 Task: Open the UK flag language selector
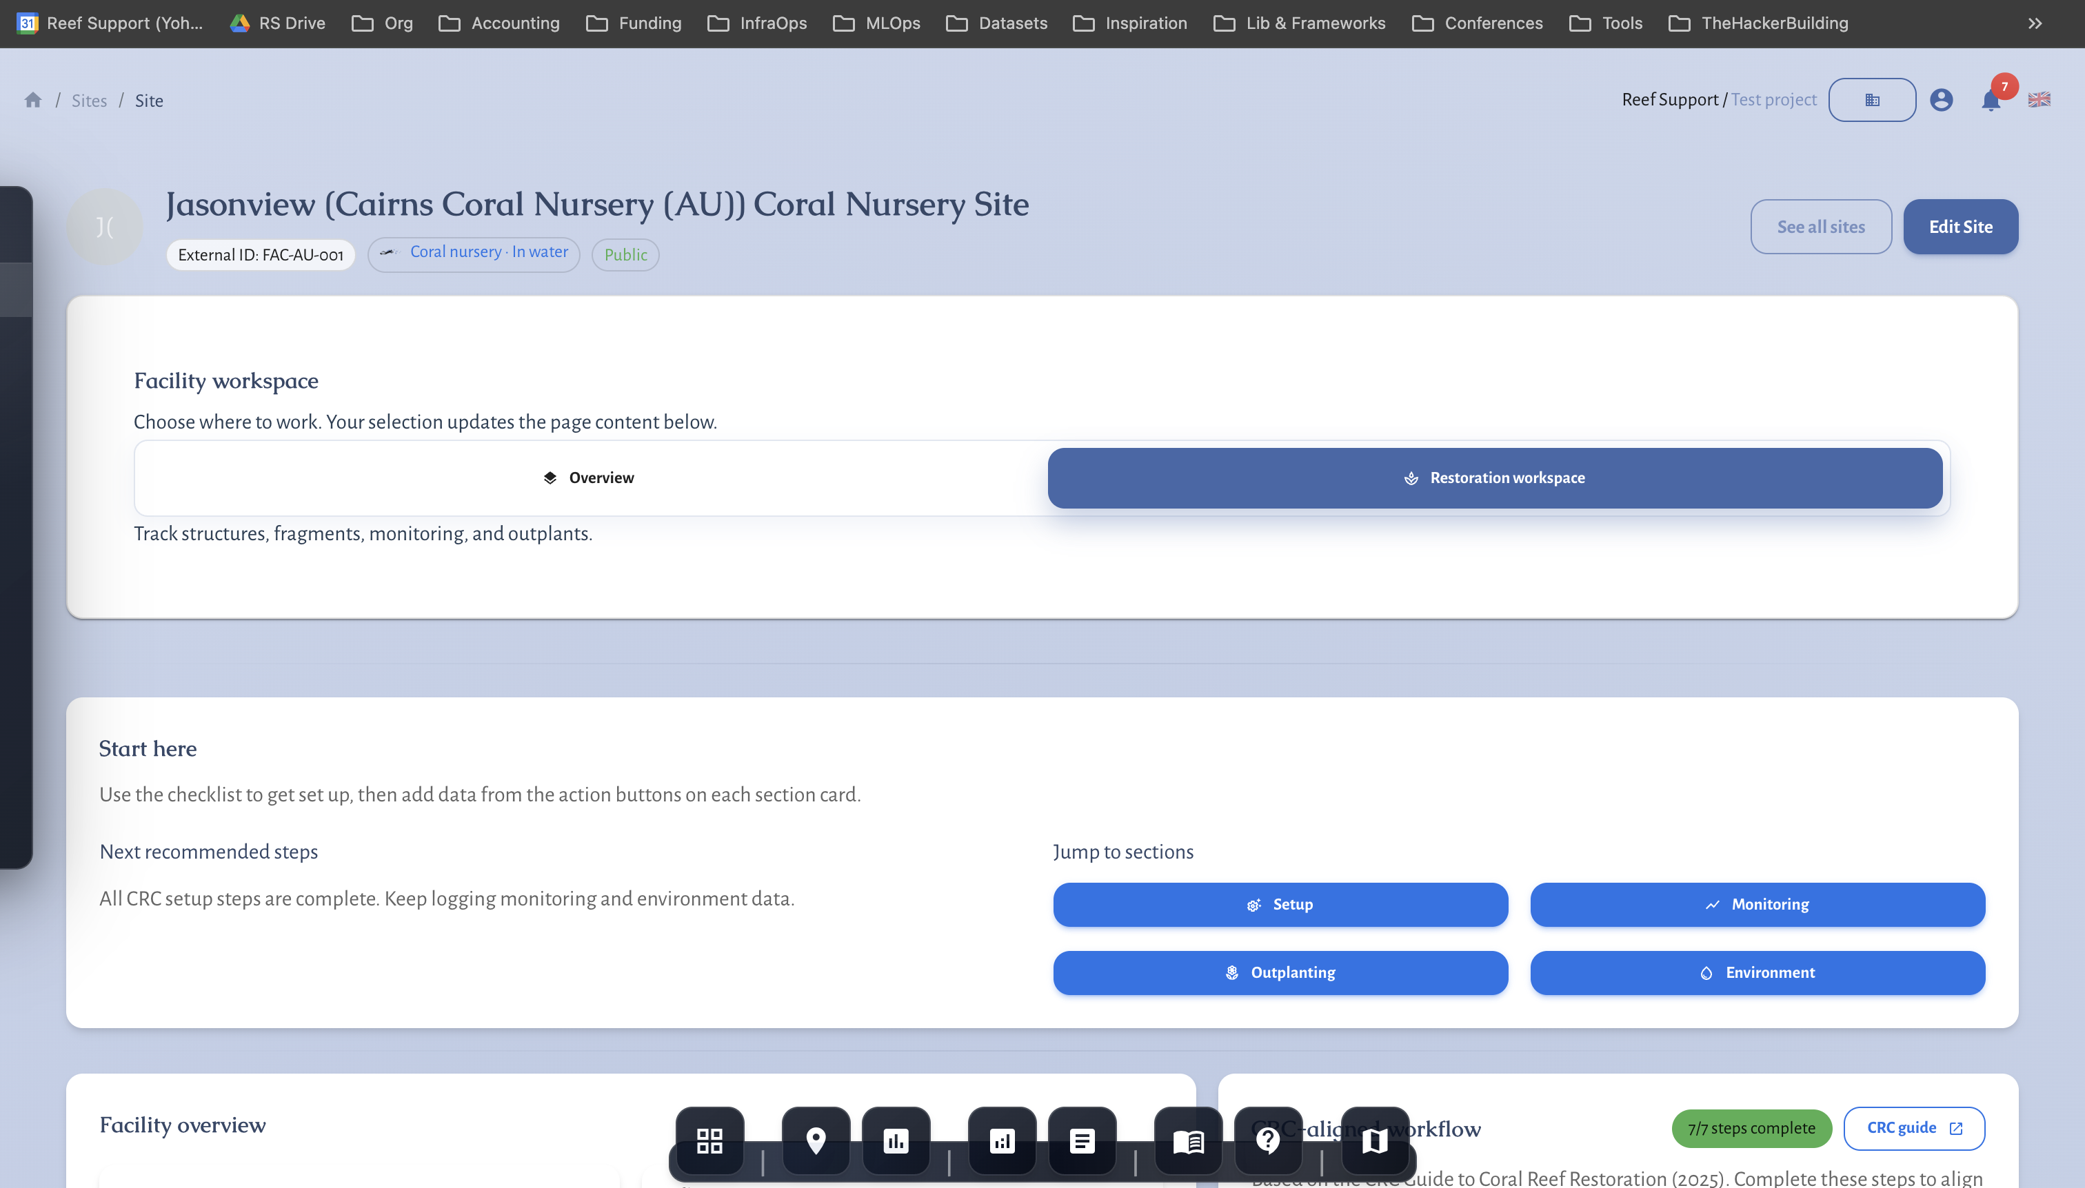pos(2039,99)
